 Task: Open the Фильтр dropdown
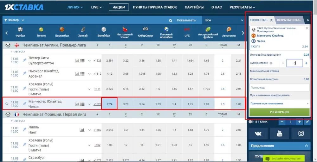pos(14,20)
